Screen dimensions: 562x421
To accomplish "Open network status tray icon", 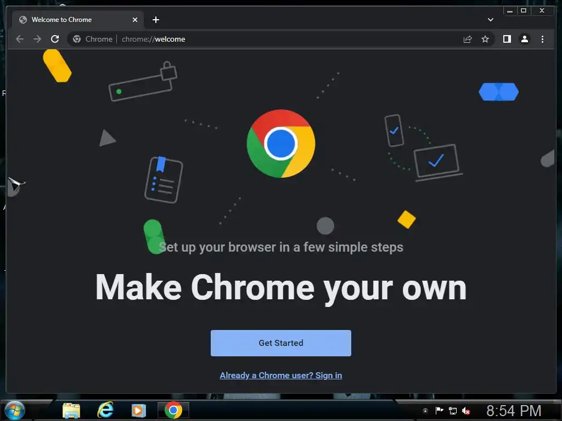I will (453, 411).
